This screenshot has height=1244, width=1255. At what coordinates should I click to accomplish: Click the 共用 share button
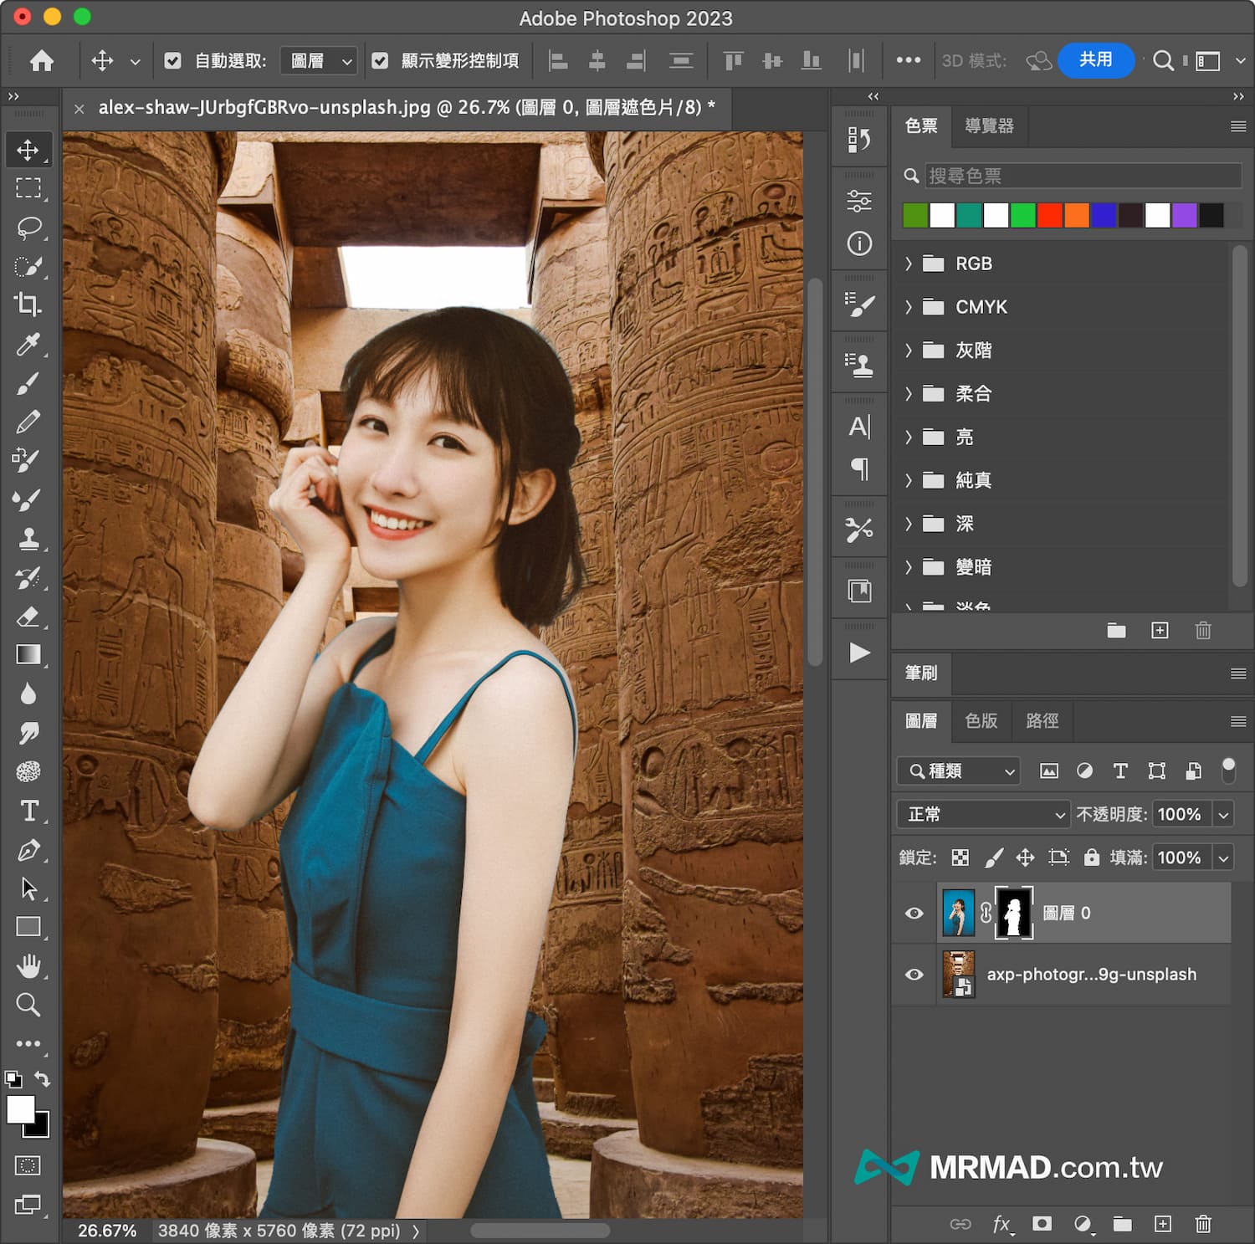pyautogui.click(x=1095, y=60)
